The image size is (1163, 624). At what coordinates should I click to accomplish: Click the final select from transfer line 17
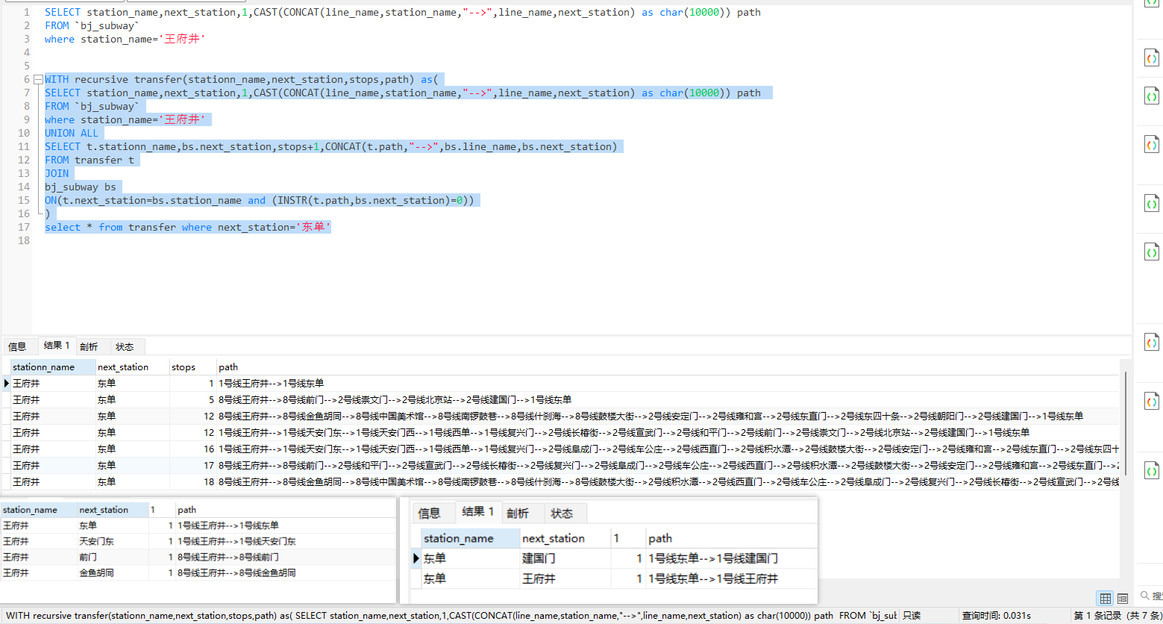(x=187, y=227)
